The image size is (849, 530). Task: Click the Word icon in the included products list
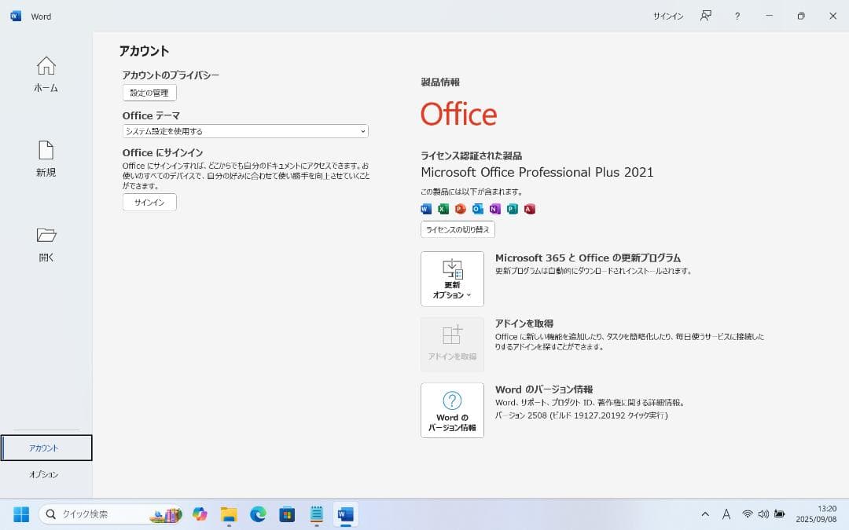click(x=425, y=209)
